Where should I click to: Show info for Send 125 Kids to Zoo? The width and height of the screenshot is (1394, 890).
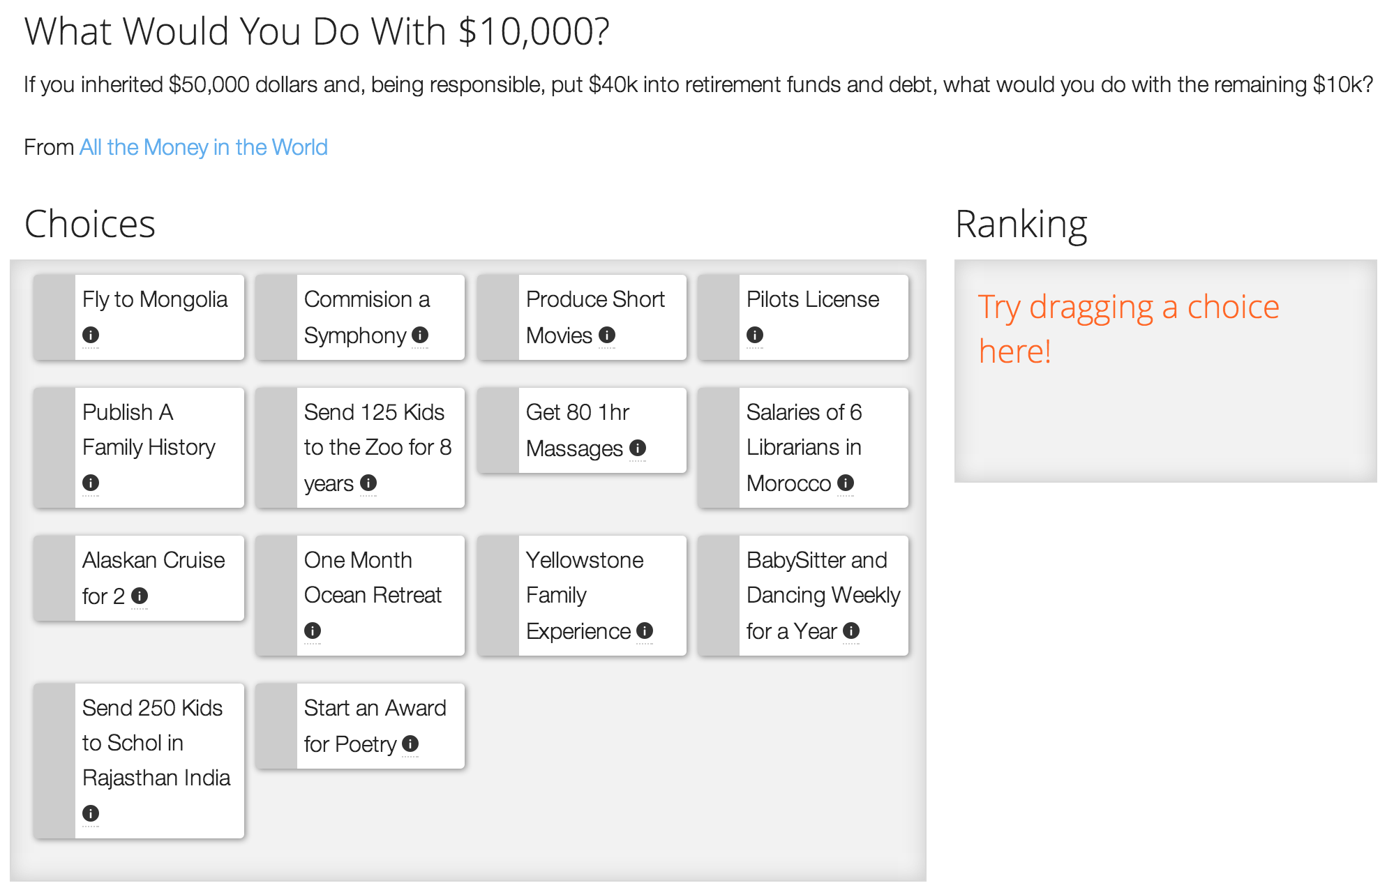click(x=368, y=483)
